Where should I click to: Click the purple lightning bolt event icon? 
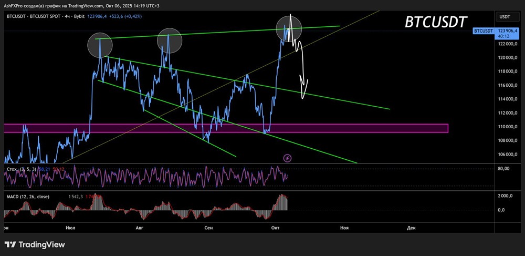[x=287, y=158]
